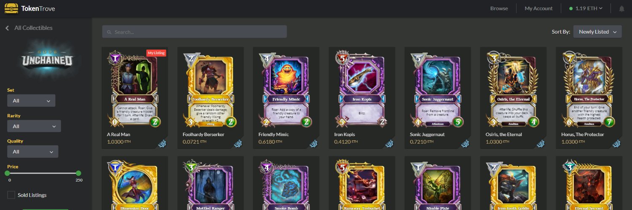Screen dimensions: 632x210
Task: Open the Set filter dropdown
Action: click(x=31, y=101)
